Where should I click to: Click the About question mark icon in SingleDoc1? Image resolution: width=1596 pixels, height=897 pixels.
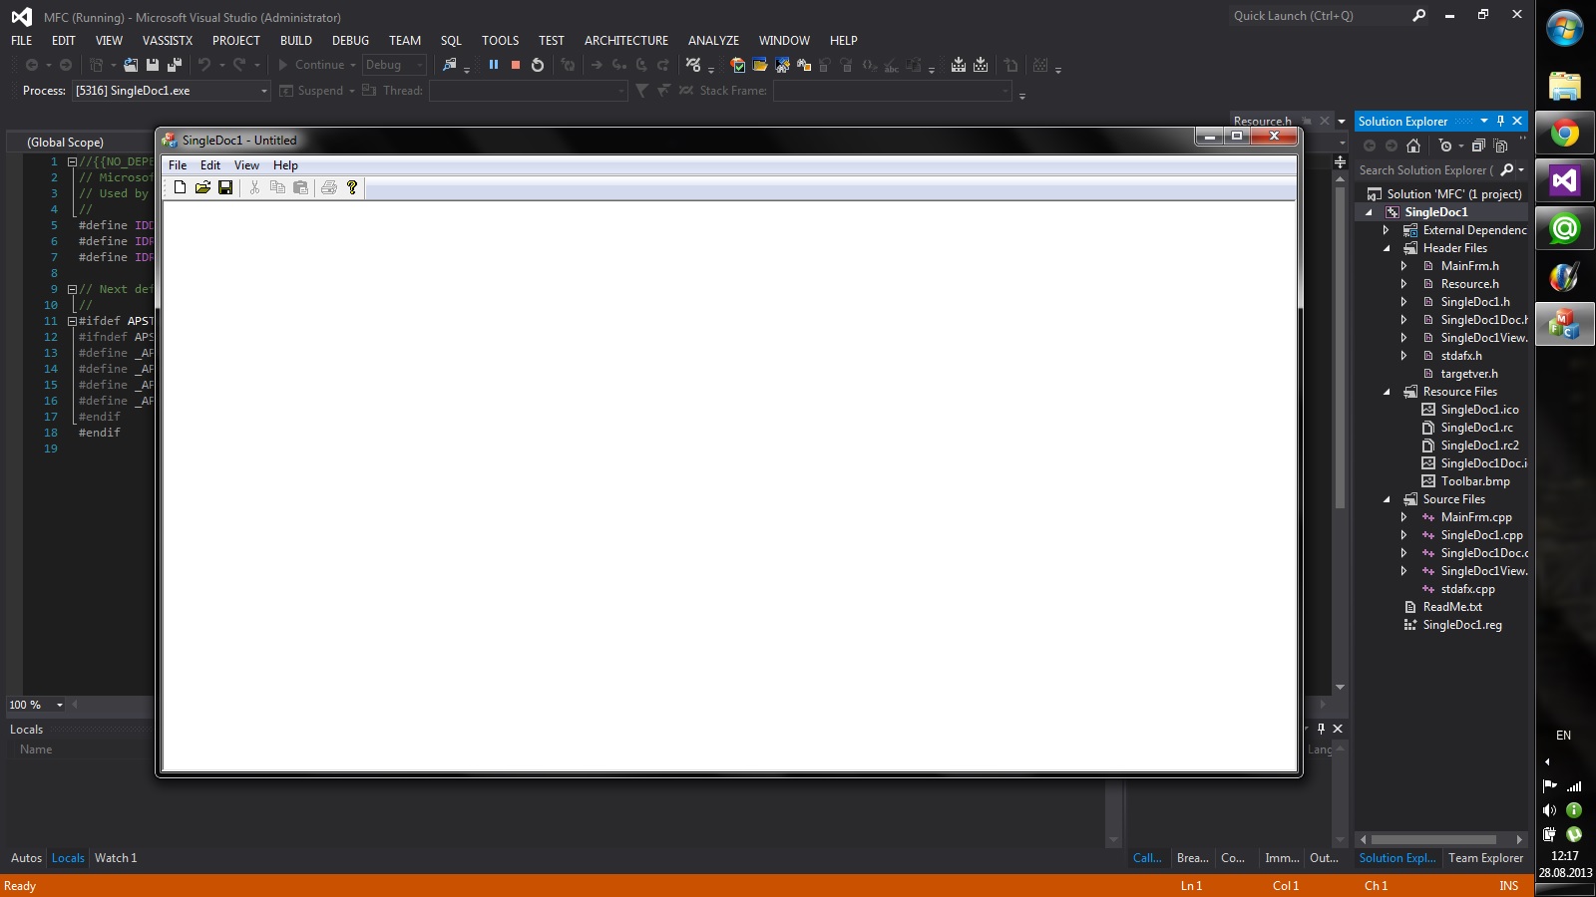(x=352, y=187)
